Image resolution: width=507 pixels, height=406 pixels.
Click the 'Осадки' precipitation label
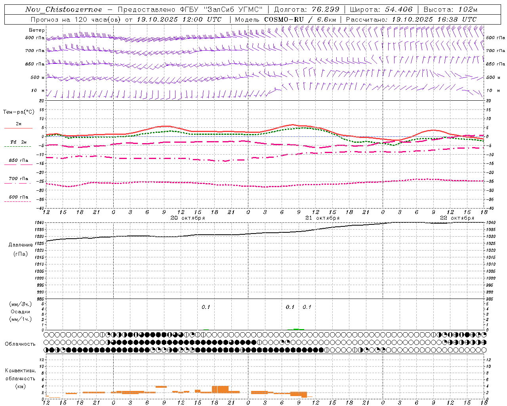point(21,312)
